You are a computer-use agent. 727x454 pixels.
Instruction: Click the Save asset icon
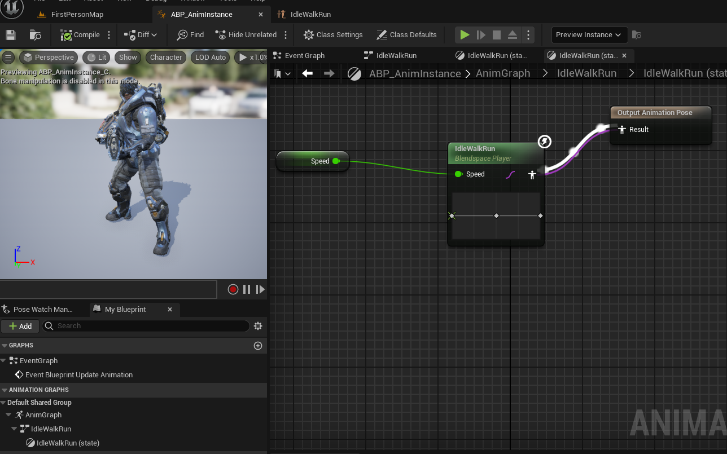pyautogui.click(x=11, y=35)
